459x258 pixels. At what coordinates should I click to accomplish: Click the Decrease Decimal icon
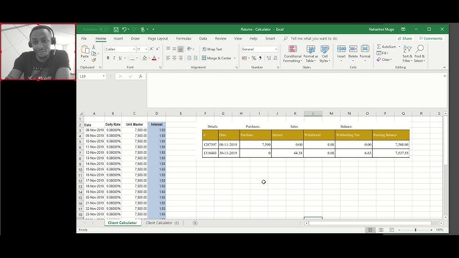[x=275, y=58]
